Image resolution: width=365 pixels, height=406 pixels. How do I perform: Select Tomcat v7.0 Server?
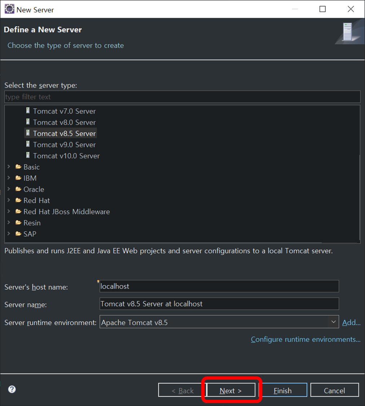point(65,111)
